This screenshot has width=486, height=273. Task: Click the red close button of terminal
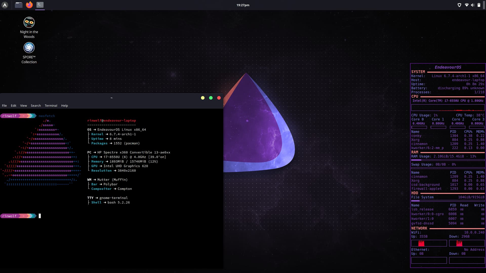click(219, 98)
